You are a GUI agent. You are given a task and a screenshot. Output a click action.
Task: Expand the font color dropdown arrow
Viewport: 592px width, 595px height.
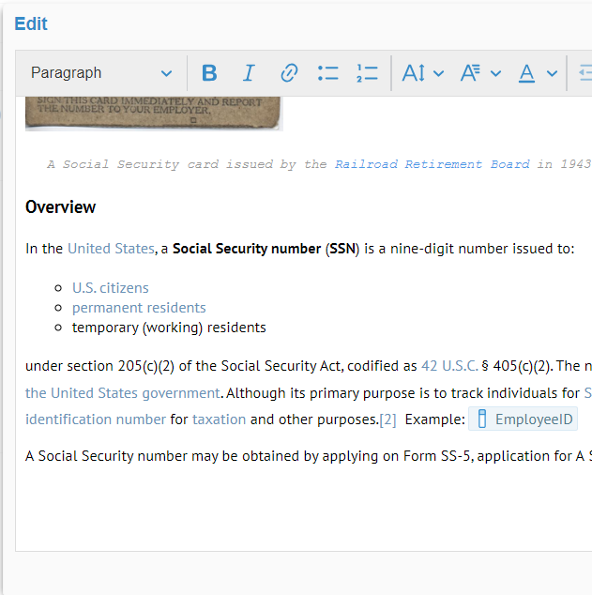click(x=552, y=73)
